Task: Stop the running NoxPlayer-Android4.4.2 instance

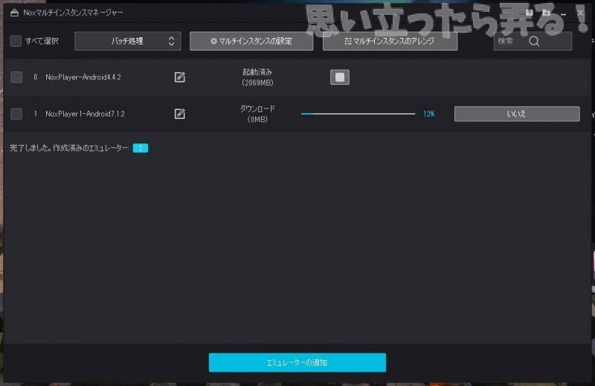Action: [x=340, y=77]
